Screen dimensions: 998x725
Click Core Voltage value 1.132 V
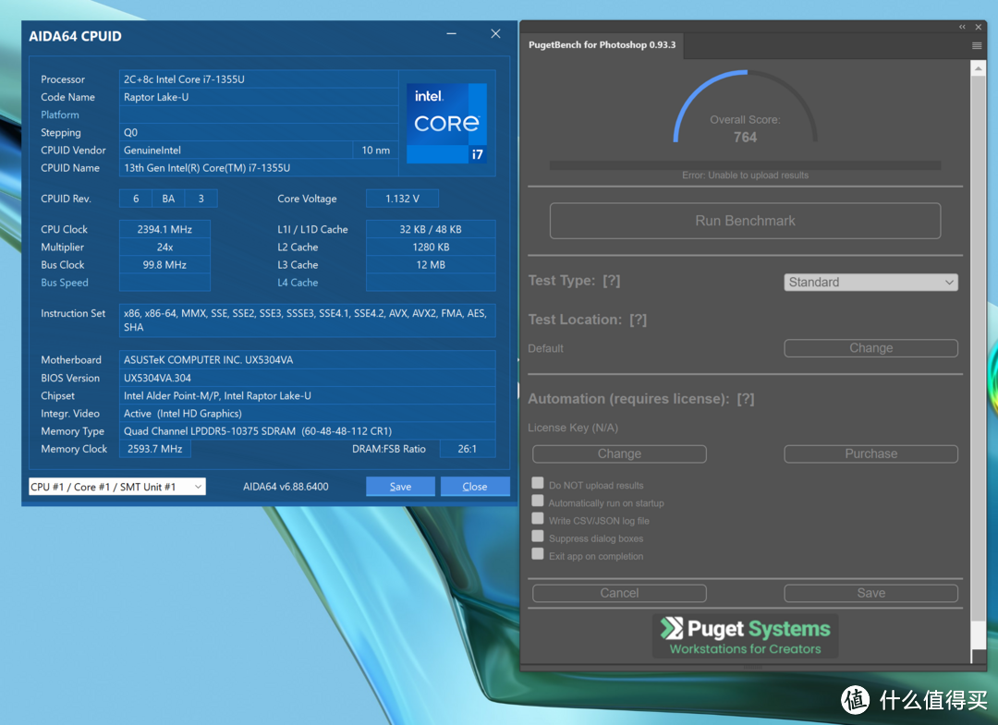pyautogui.click(x=402, y=199)
